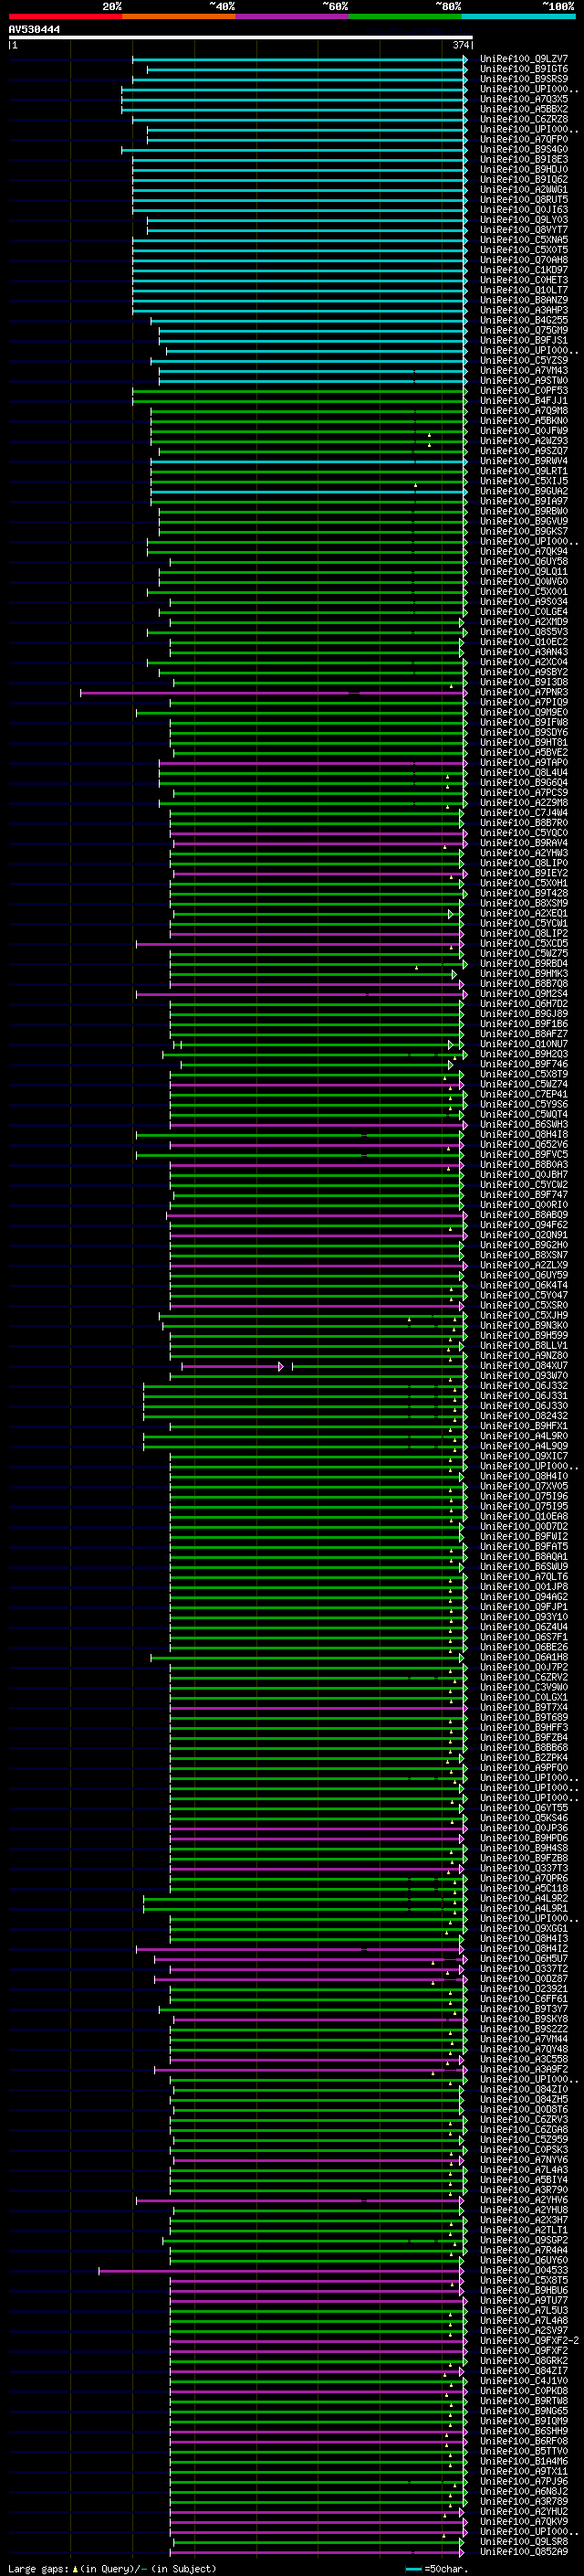Click the UniRef100_Q84XU7 label
Viewport: 584px width, 2576px height.
pos(524,1366)
